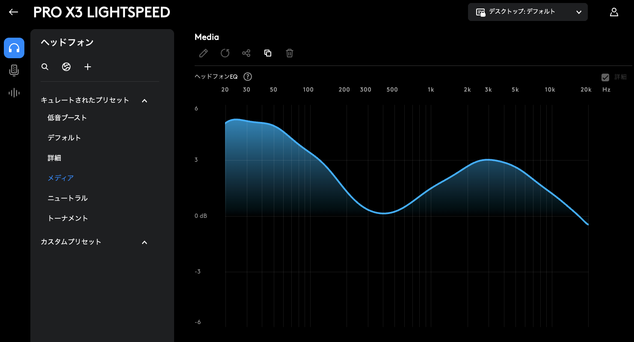Open the community presets globe icon
This screenshot has height=342, width=634.
click(x=66, y=67)
